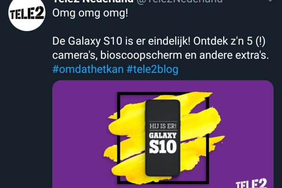The width and height of the screenshot is (282, 188).
Task: Open the #tele2blog hashtag
Action: (152, 69)
